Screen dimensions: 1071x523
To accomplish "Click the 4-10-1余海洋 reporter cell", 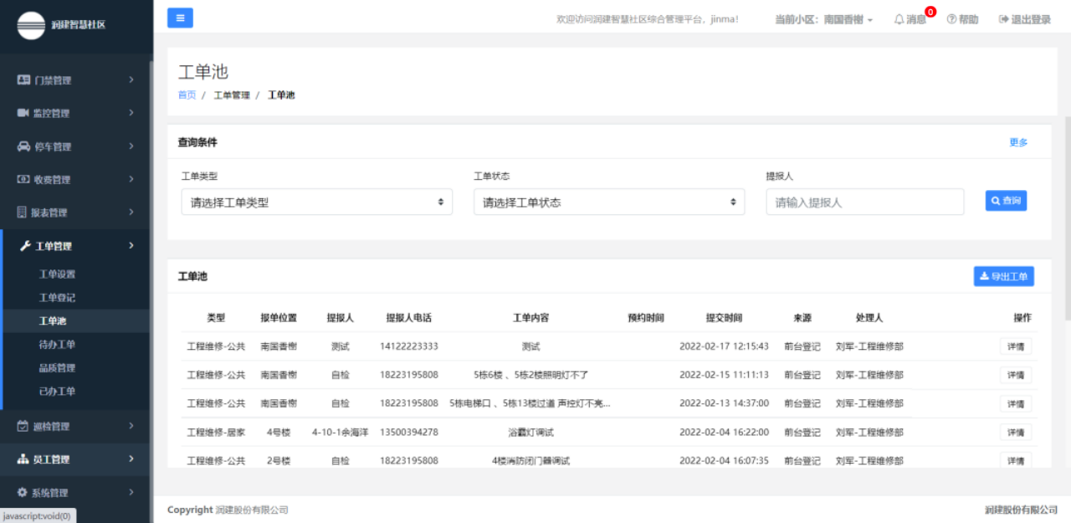I will 340,433.
